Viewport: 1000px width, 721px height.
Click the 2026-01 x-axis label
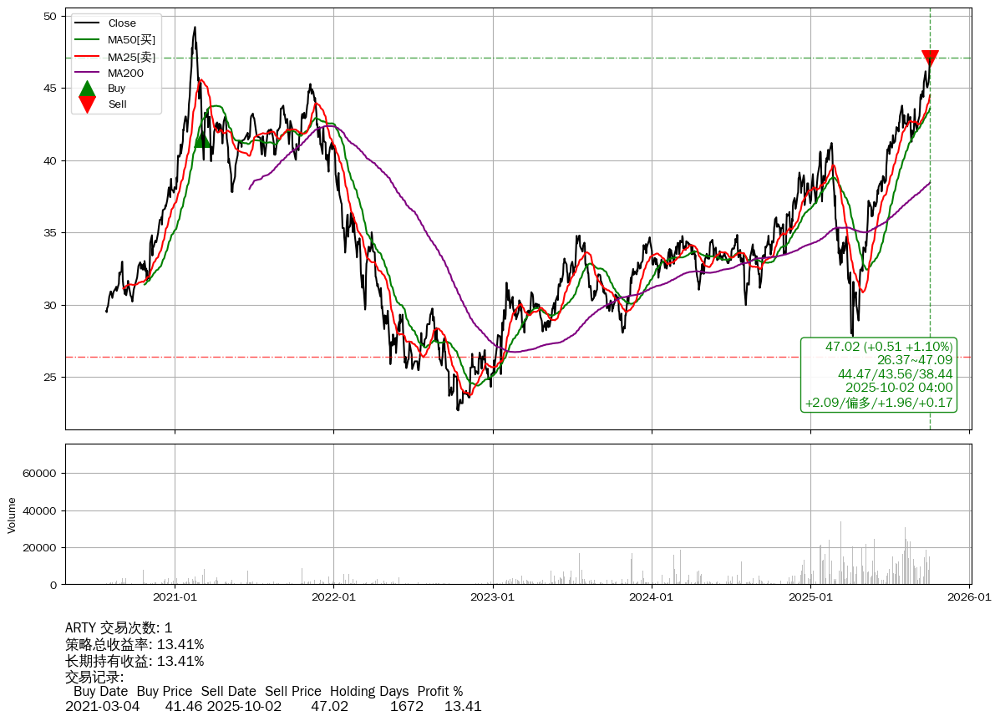click(x=969, y=597)
